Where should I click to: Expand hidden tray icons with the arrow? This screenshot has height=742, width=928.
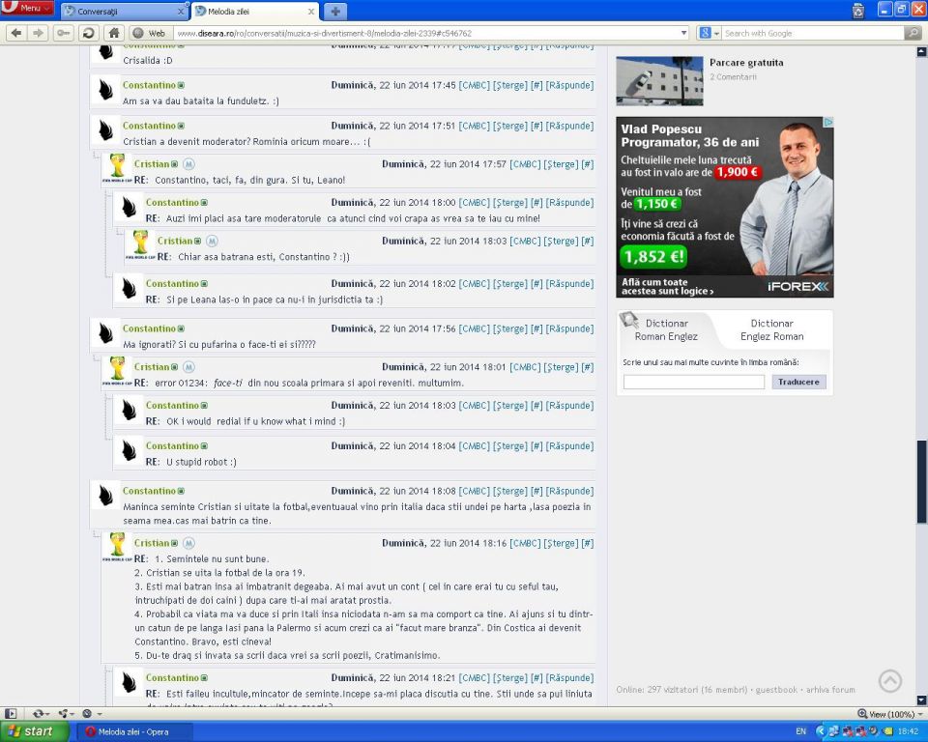pyautogui.click(x=821, y=732)
